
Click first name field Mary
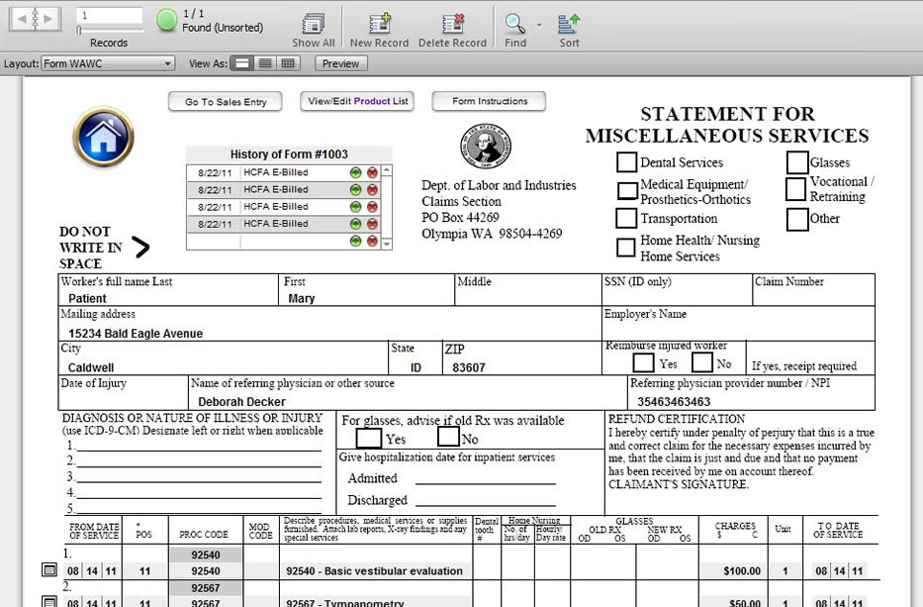366,298
